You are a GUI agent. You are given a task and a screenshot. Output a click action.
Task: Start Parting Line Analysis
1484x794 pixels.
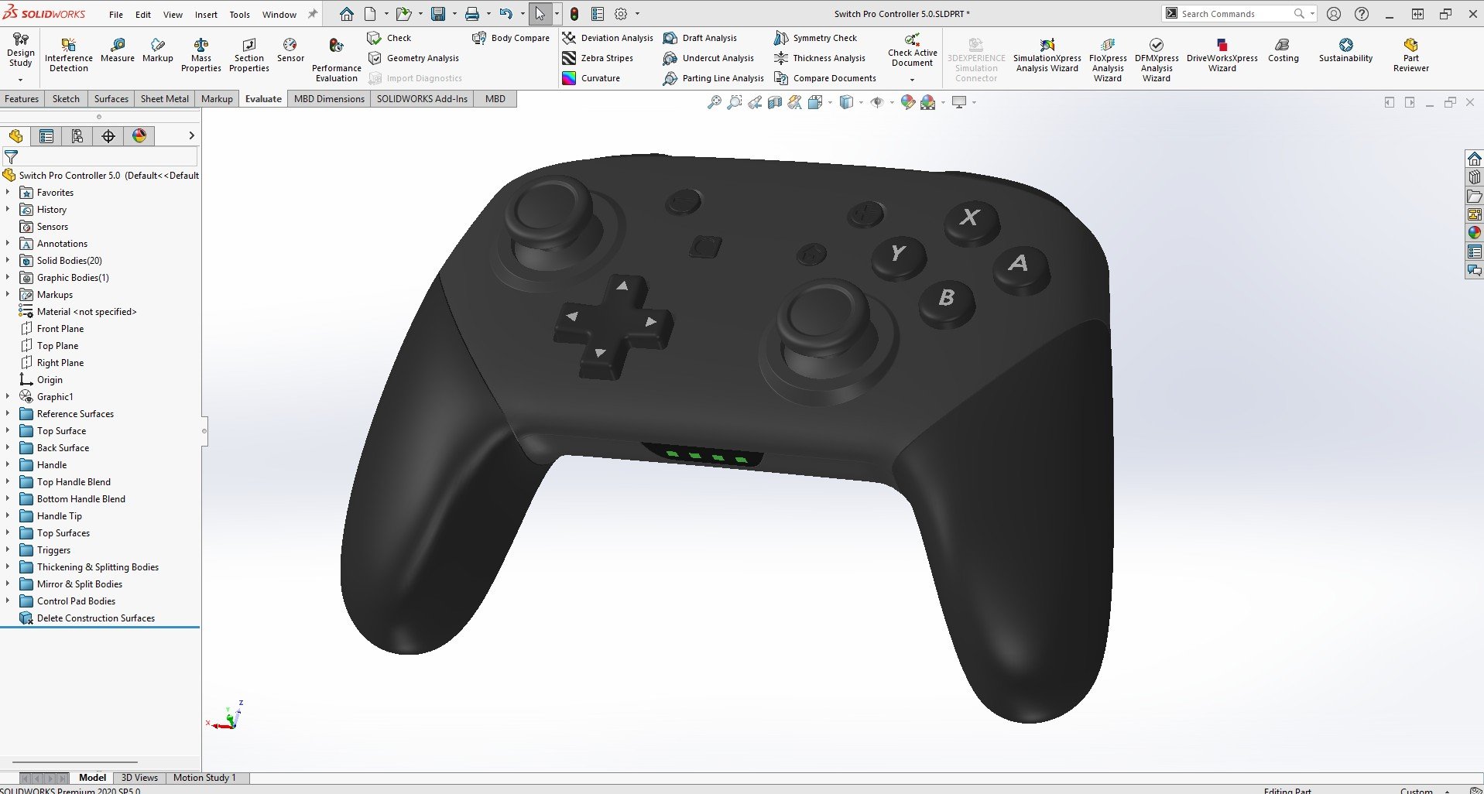pos(713,78)
